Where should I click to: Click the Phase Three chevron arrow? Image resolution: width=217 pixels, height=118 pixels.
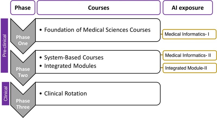point(23,100)
